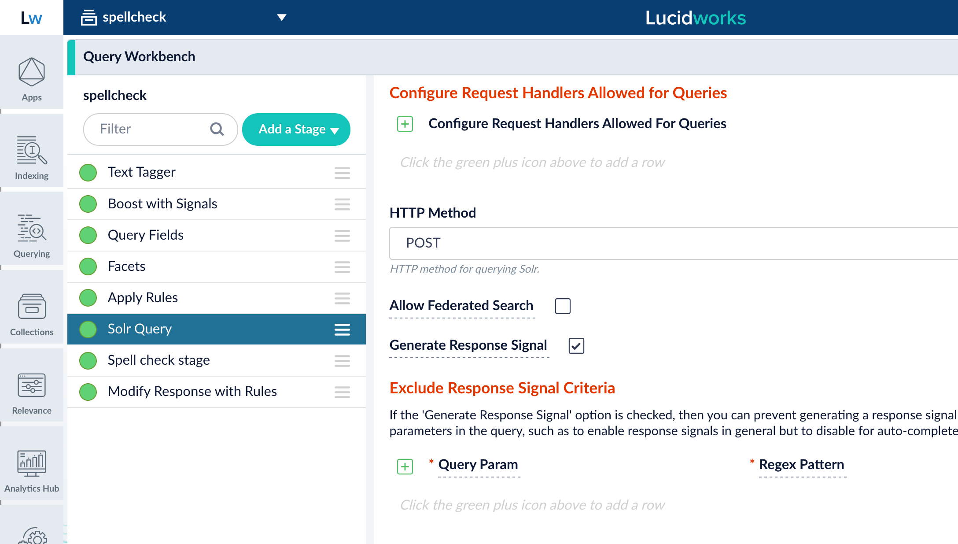This screenshot has height=544, width=958.
Task: Click the spellcheck app icon in header
Action: (x=88, y=18)
